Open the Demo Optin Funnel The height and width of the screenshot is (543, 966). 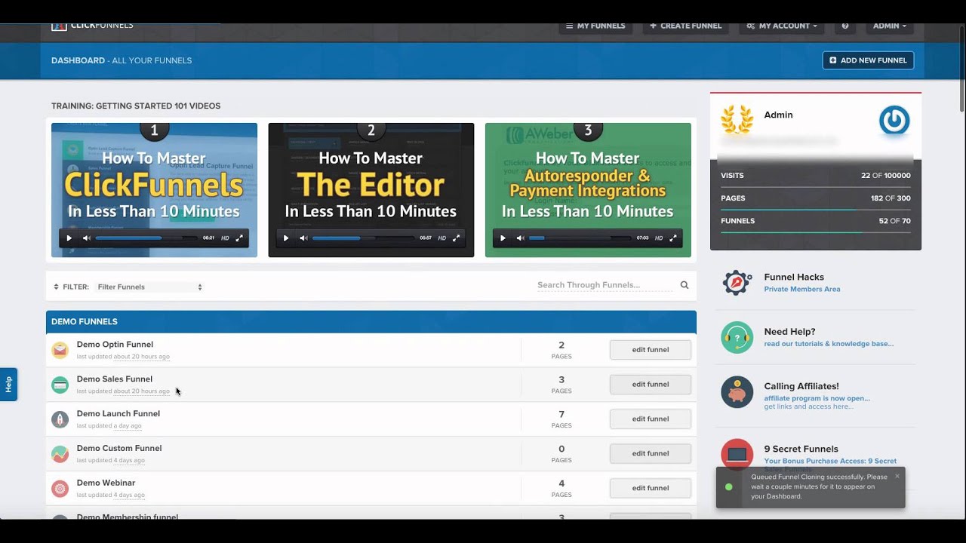pyautogui.click(x=115, y=345)
